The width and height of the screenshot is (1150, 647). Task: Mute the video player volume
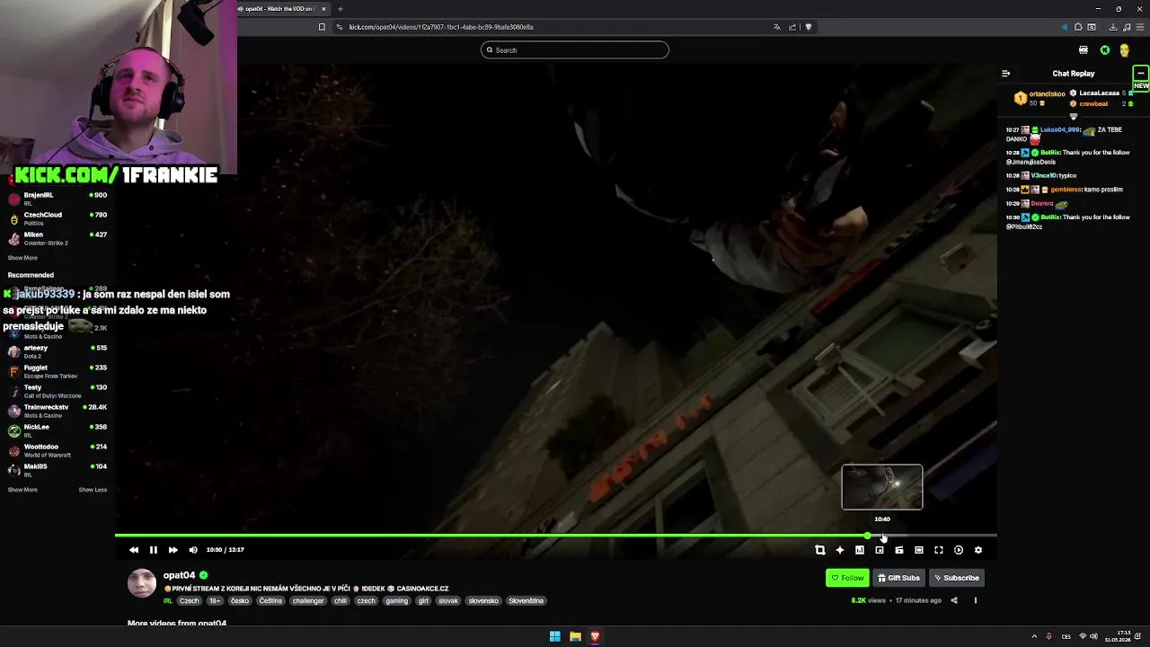click(192, 550)
